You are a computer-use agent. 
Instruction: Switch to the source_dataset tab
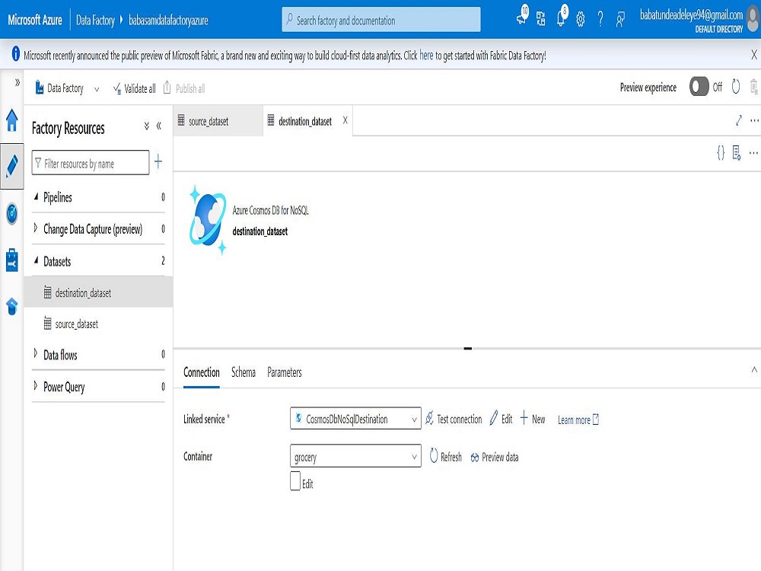pos(218,121)
